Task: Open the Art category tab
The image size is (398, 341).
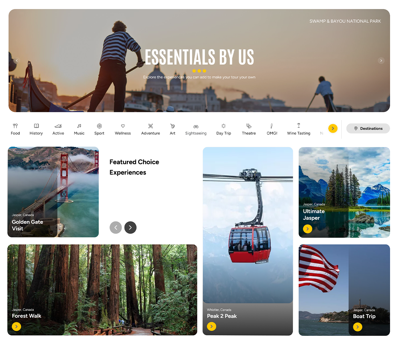Action: coord(173,129)
